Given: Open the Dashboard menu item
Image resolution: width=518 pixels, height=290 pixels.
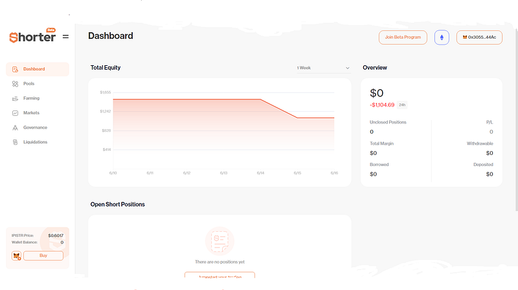Looking at the screenshot, I should (x=38, y=69).
